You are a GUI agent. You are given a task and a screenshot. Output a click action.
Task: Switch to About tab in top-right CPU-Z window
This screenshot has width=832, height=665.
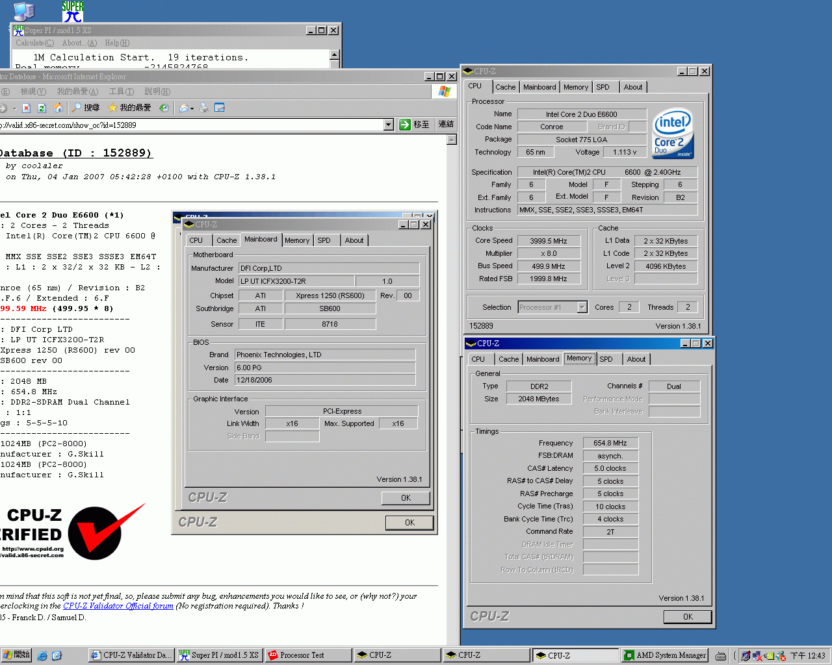[633, 87]
